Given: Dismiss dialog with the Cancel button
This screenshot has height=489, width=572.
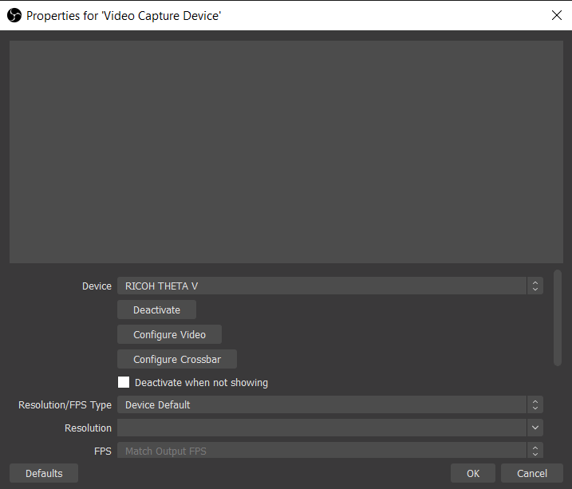Looking at the screenshot, I should pyautogui.click(x=532, y=473).
